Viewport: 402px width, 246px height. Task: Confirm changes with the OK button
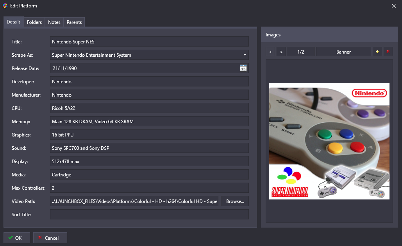[x=17, y=238]
